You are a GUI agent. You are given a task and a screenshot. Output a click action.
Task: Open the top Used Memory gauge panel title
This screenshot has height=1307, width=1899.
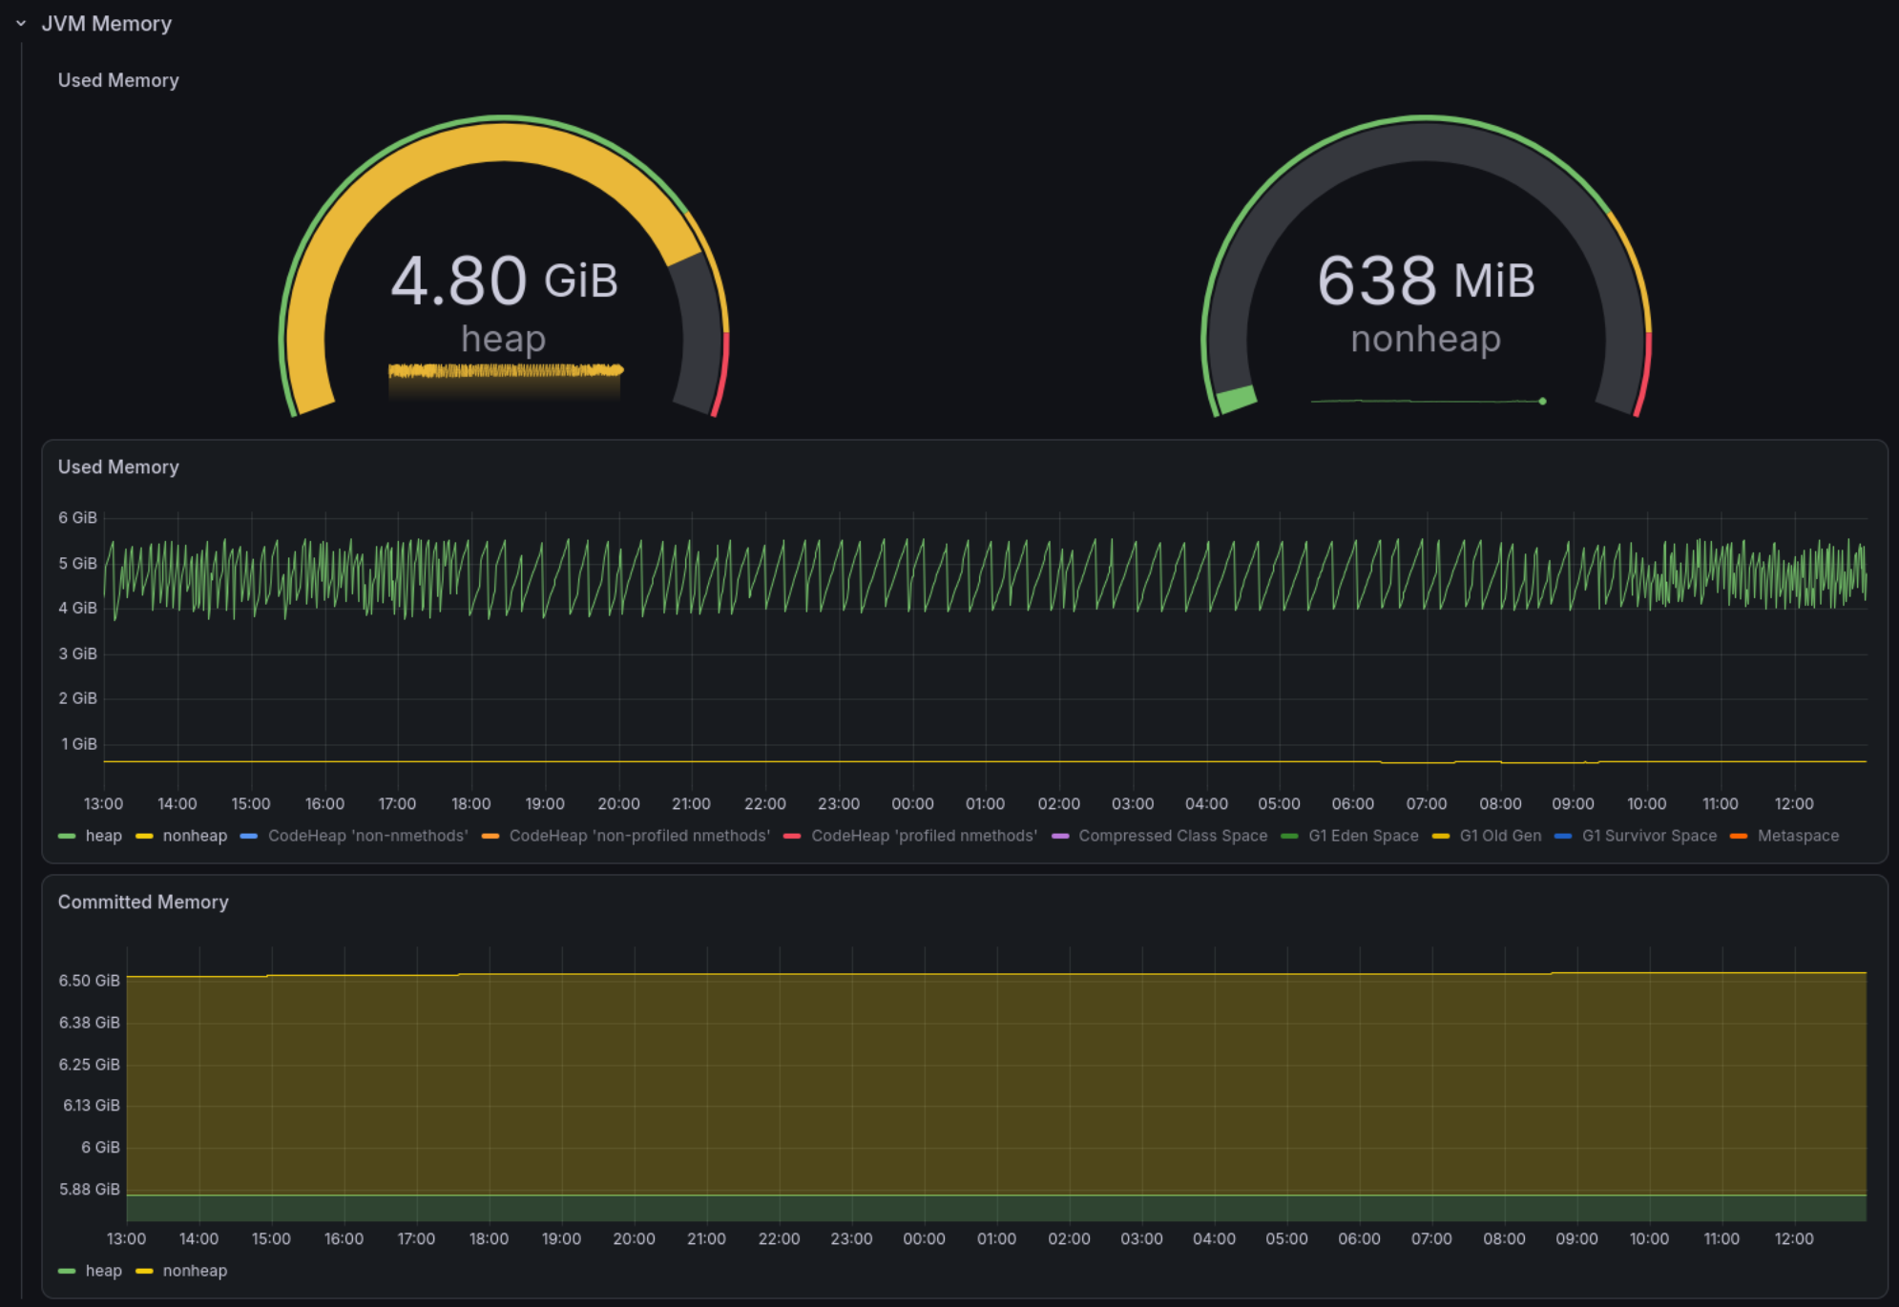pyautogui.click(x=118, y=81)
